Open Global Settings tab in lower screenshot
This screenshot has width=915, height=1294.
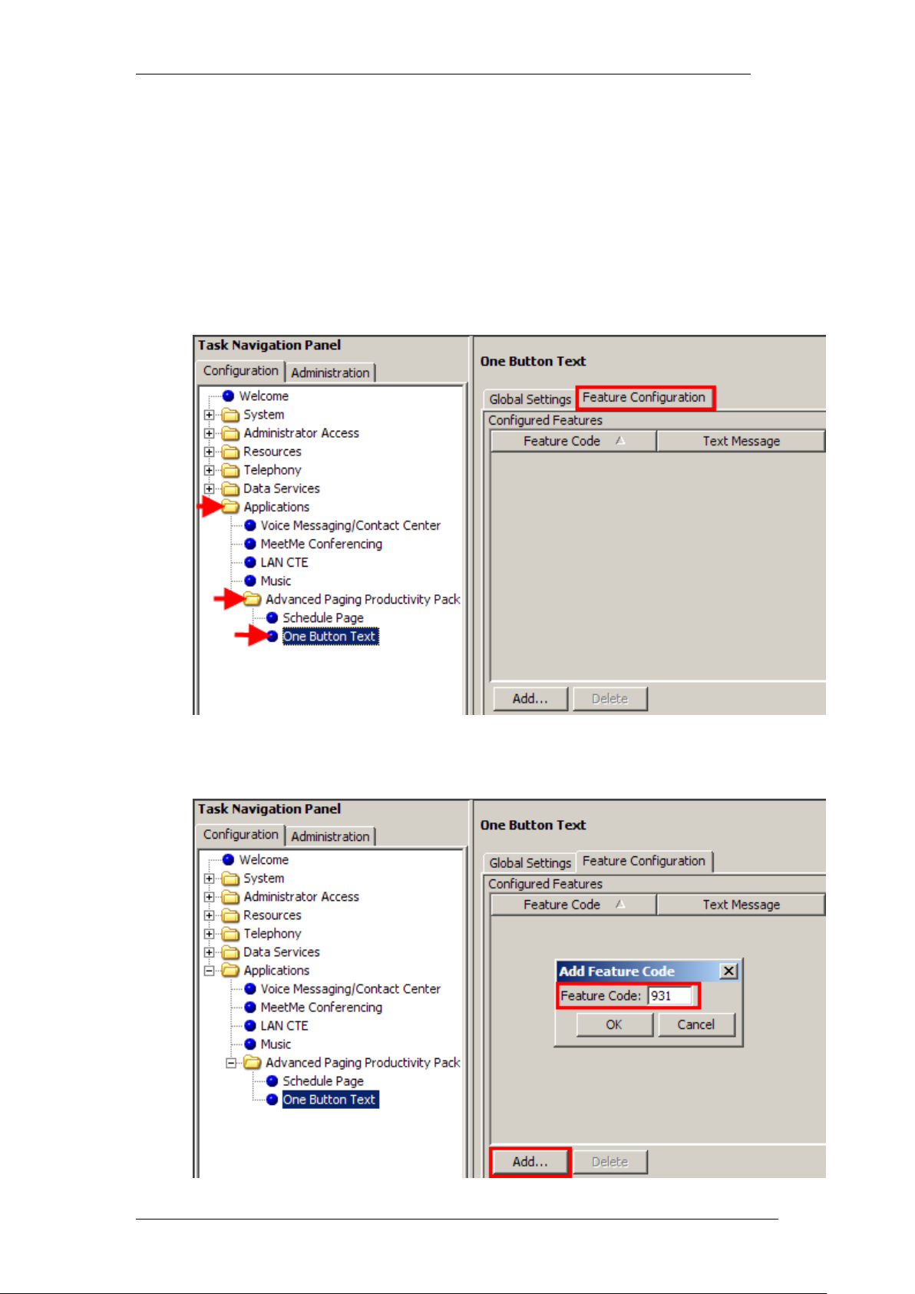(530, 863)
